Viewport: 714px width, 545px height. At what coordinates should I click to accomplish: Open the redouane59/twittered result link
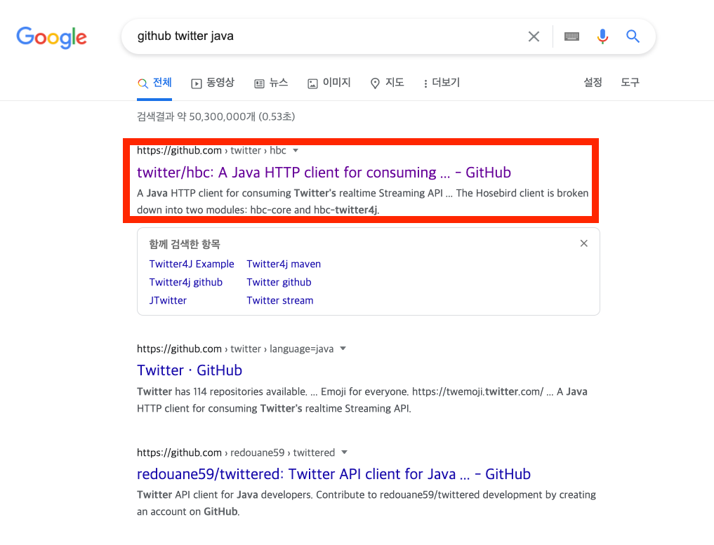(x=333, y=474)
